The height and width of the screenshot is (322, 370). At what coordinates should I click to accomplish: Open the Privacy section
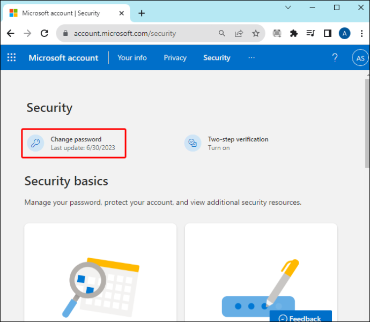[175, 58]
